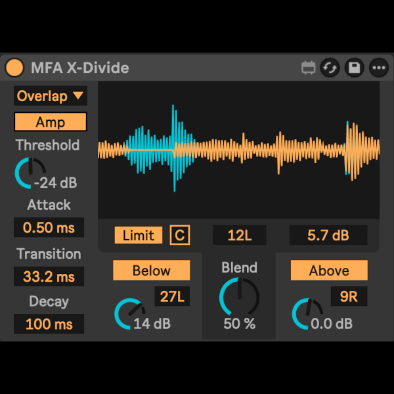This screenshot has width=394, height=394.
Task: Select the Decay 100 ms field
Action: [x=49, y=324]
